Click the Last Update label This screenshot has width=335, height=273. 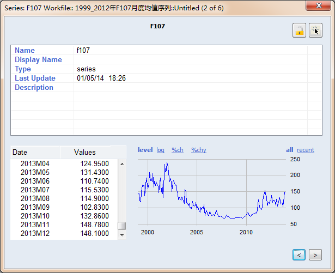(35, 78)
